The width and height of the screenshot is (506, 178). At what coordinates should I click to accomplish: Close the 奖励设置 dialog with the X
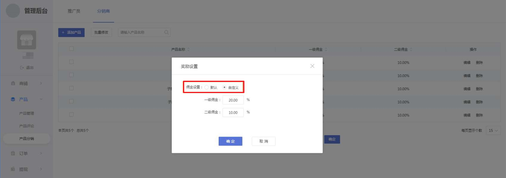point(312,66)
